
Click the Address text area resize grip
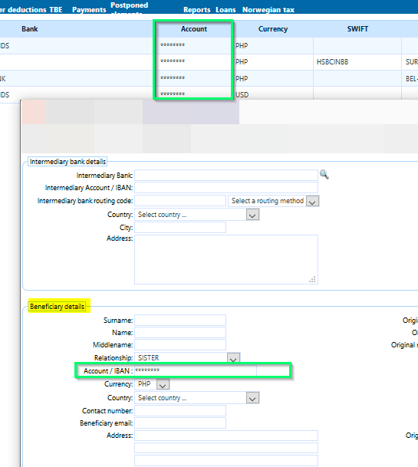pyautogui.click(x=312, y=279)
